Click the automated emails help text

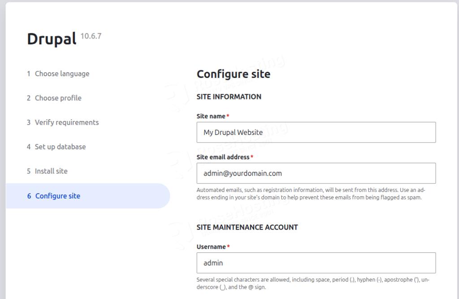pos(311,194)
